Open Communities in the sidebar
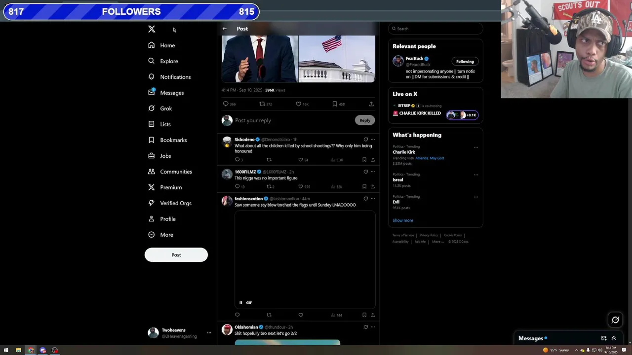The height and width of the screenshot is (355, 632). pos(170,172)
